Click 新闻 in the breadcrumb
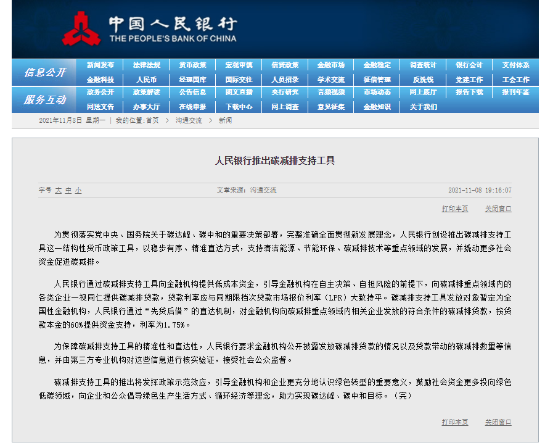 (225, 120)
